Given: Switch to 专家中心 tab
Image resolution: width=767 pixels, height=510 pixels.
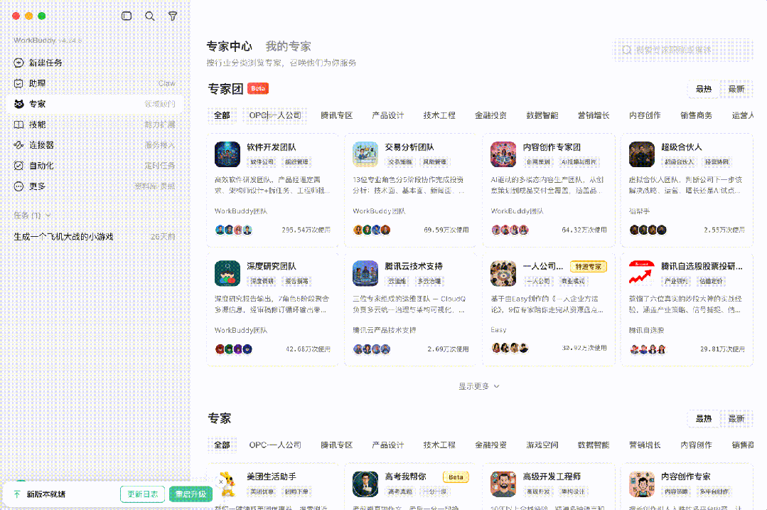Looking at the screenshot, I should (229, 46).
